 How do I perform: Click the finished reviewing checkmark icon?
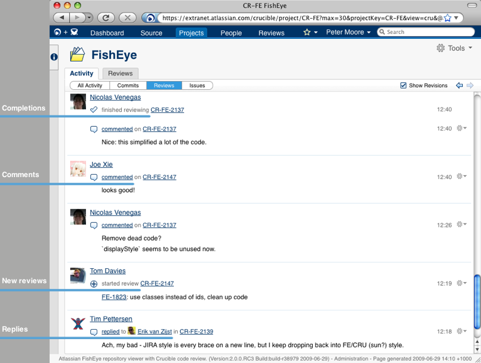pos(94,109)
